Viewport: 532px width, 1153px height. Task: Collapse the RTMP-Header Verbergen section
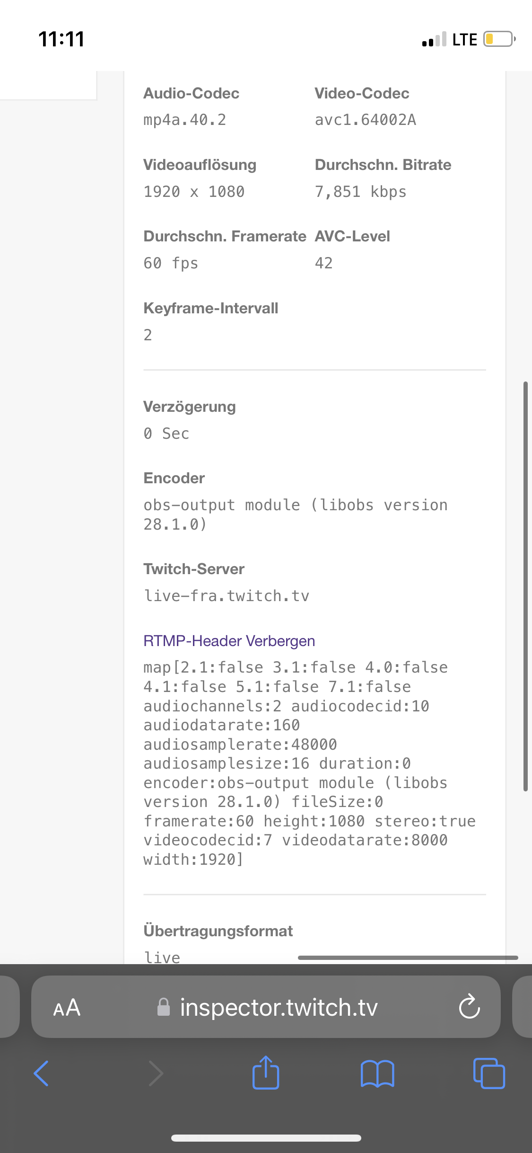pyautogui.click(x=229, y=641)
